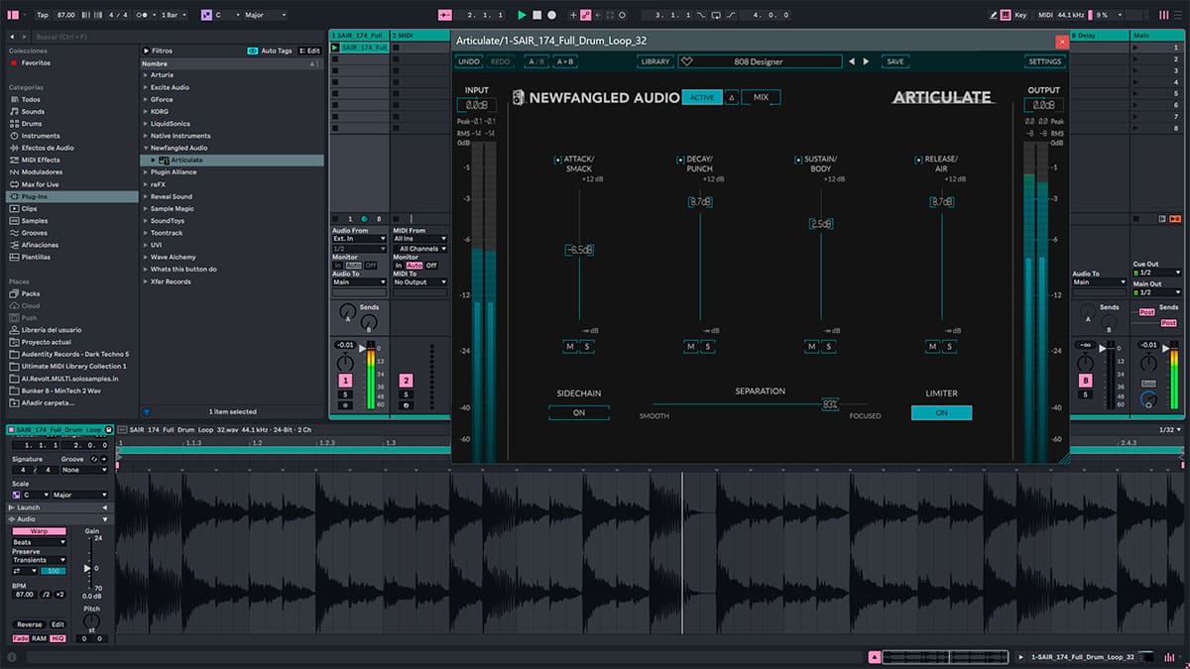Adjust the Separation slider handle at 83%
Screen dimensions: 1190x669
[830, 404]
